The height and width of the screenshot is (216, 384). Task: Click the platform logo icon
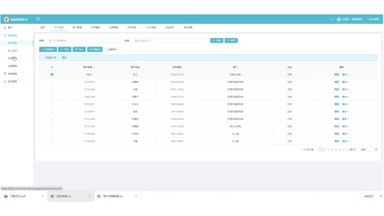pyautogui.click(x=6, y=19)
